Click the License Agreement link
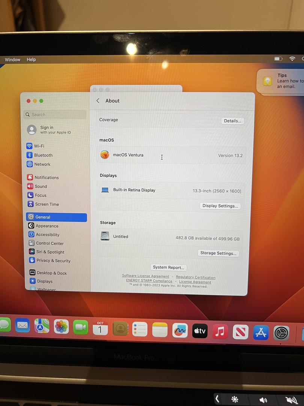The height and width of the screenshot is (406, 304). [x=195, y=282]
